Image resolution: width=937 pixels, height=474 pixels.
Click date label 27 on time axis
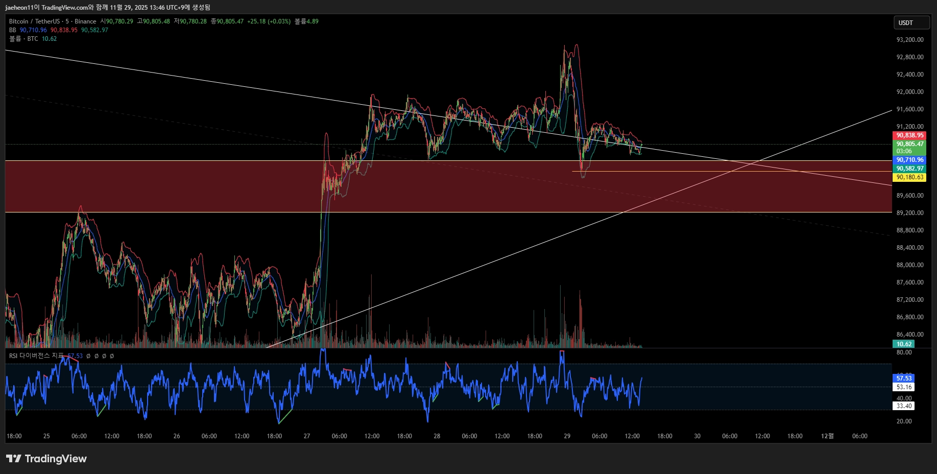tap(307, 436)
